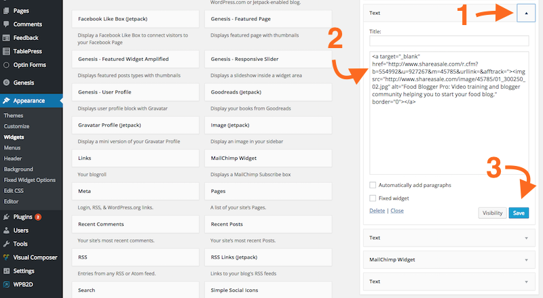The image size is (543, 298).
Task: Open the Menus submenu item
Action: 12,148
